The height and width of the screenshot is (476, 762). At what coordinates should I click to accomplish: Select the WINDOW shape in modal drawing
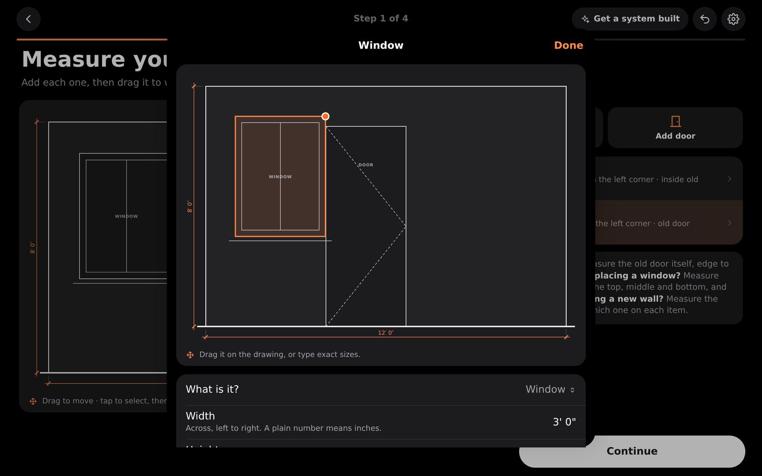[280, 177]
